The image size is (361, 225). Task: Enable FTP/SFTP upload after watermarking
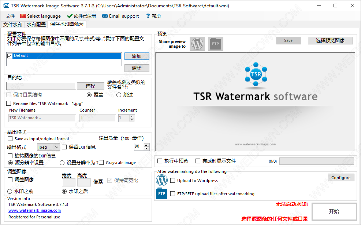click(x=173, y=193)
